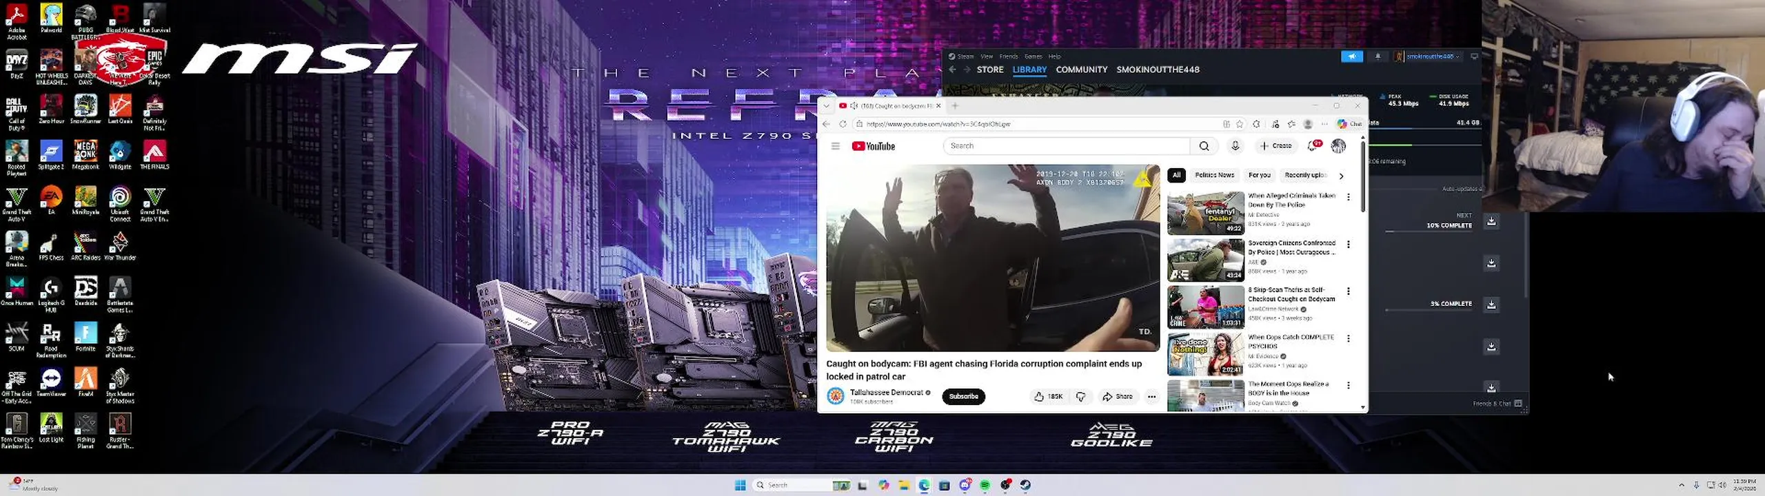1765x496 pixels.
Task: Click the YouTube page vertical scrollbar
Action: [x=1362, y=176]
